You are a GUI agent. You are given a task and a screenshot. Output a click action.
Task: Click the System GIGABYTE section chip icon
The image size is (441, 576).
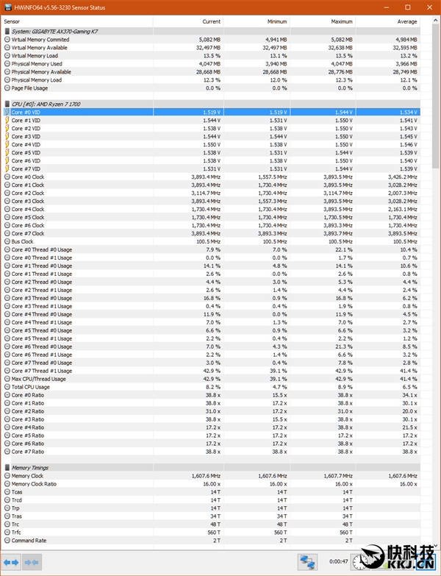coord(7,31)
